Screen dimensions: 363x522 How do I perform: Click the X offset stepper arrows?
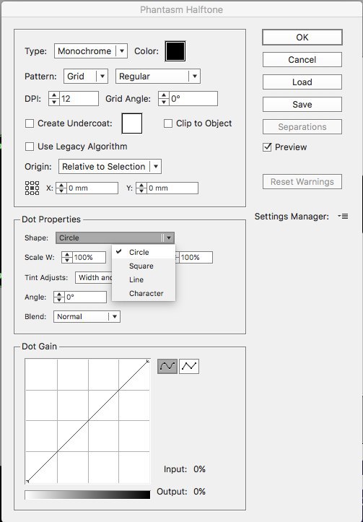coord(61,188)
